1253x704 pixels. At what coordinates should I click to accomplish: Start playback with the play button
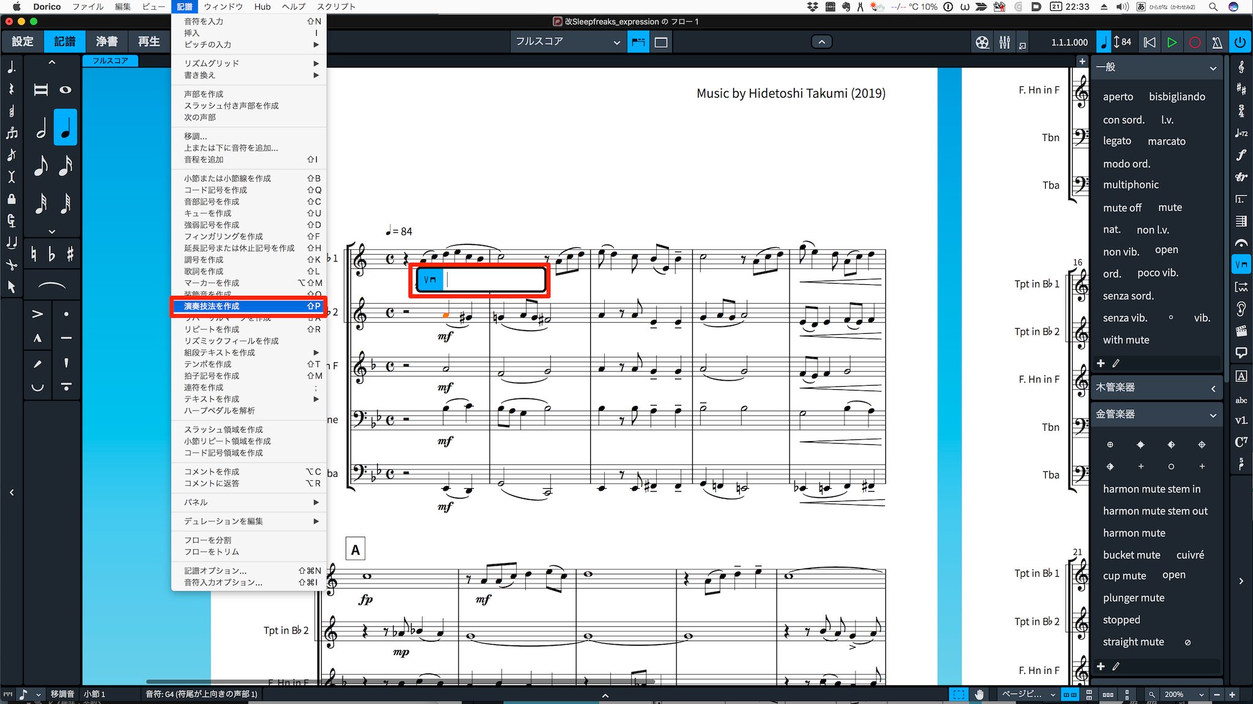1171,42
